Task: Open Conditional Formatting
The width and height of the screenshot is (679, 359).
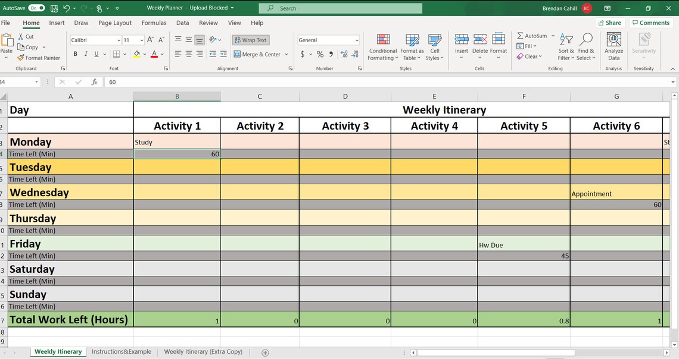Action: point(382,48)
